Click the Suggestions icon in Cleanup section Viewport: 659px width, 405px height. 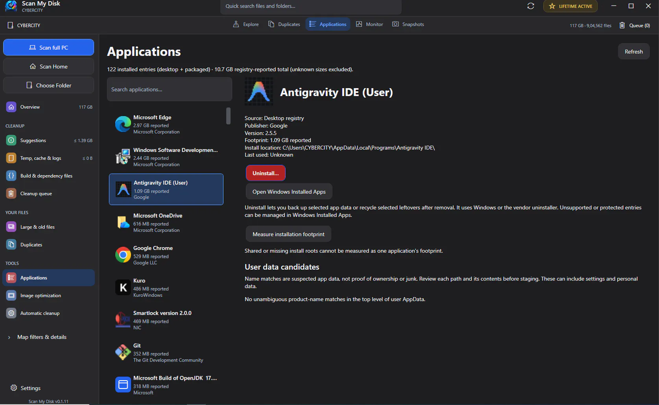[x=11, y=140]
